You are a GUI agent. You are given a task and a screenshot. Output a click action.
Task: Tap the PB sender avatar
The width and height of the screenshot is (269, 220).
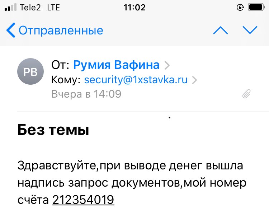tap(30, 71)
